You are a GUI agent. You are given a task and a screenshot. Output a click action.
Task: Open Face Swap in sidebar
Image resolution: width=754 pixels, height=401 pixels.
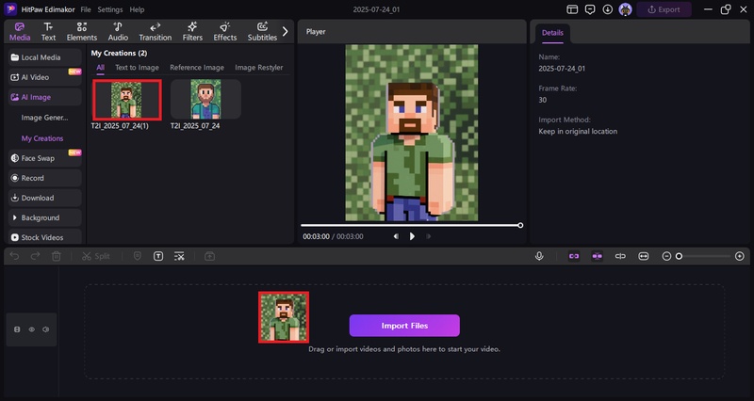pos(44,158)
